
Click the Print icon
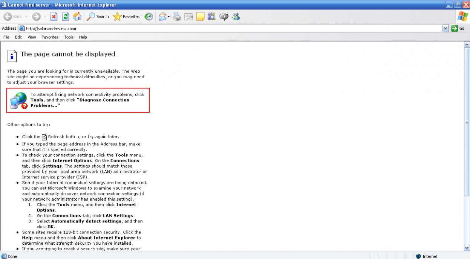click(177, 17)
